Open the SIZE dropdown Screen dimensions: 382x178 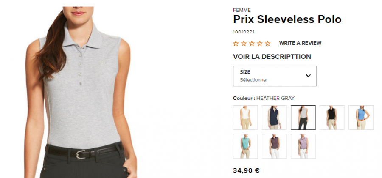275,76
